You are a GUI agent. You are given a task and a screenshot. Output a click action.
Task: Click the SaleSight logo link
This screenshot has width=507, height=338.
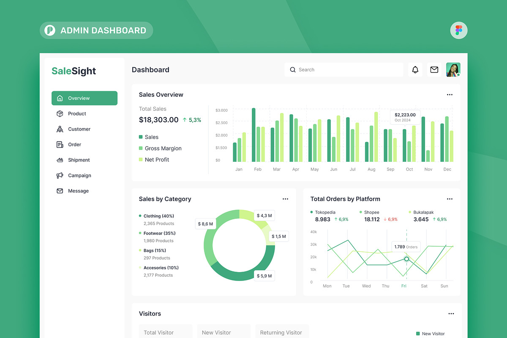click(x=74, y=71)
